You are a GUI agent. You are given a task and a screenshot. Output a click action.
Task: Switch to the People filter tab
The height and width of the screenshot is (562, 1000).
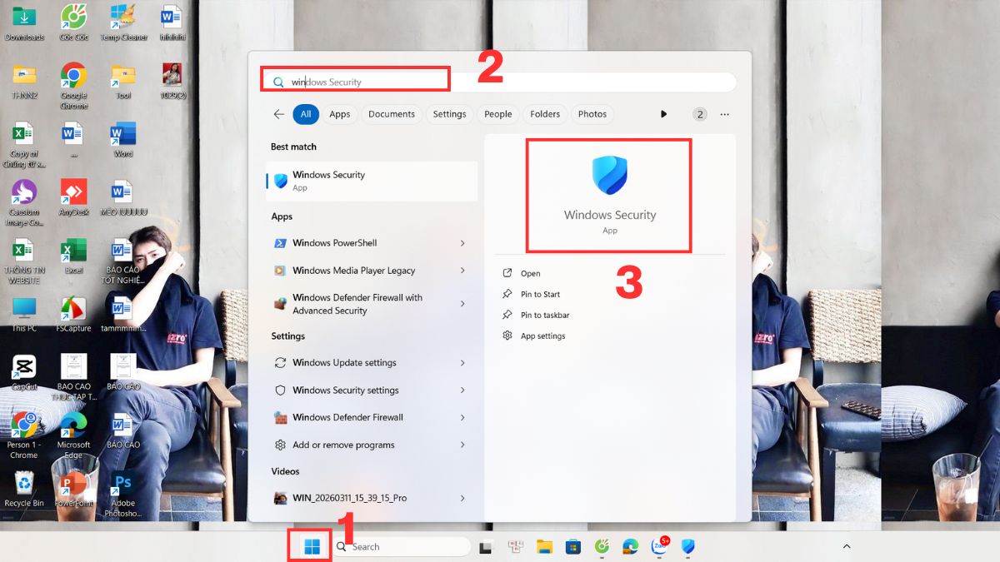[x=498, y=114]
